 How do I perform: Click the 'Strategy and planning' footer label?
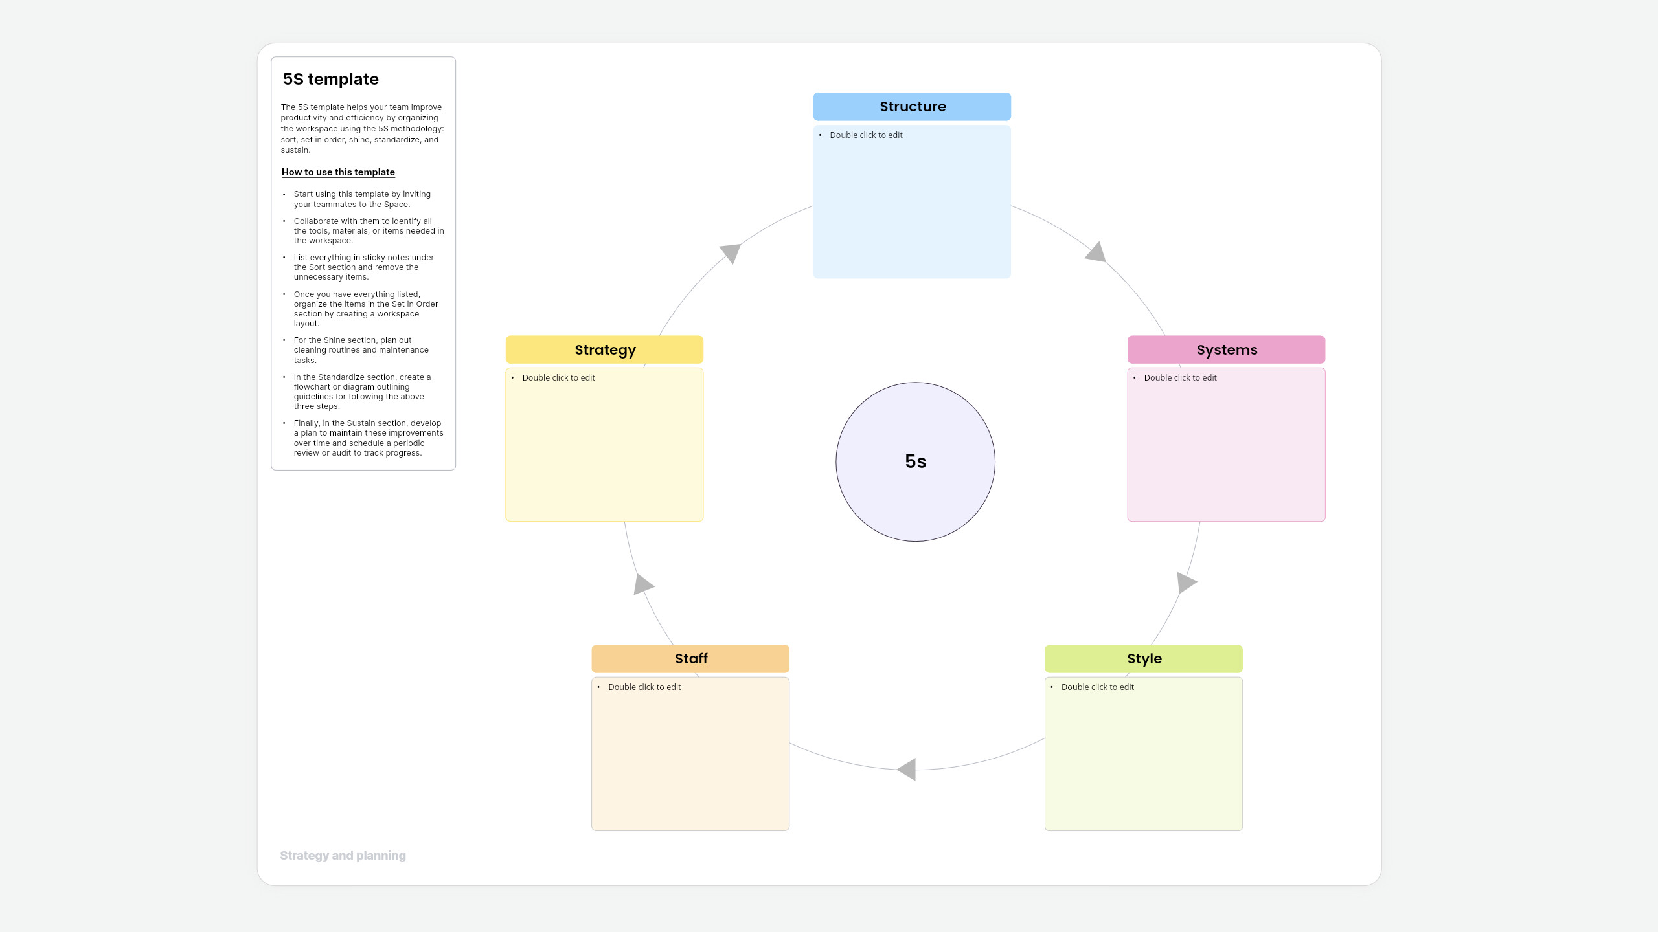[343, 856]
